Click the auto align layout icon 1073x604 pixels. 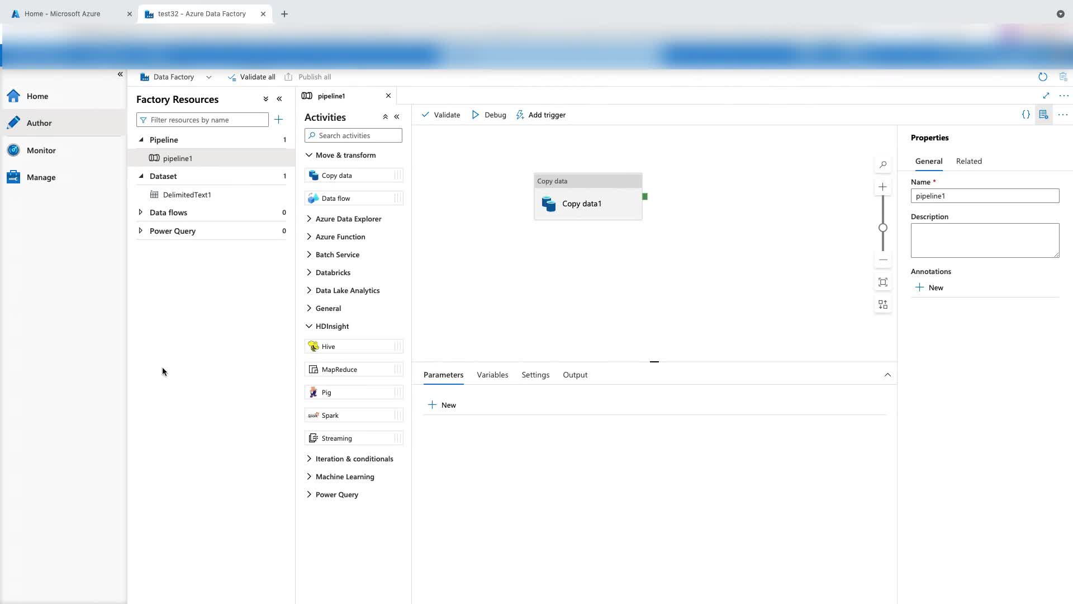click(883, 305)
